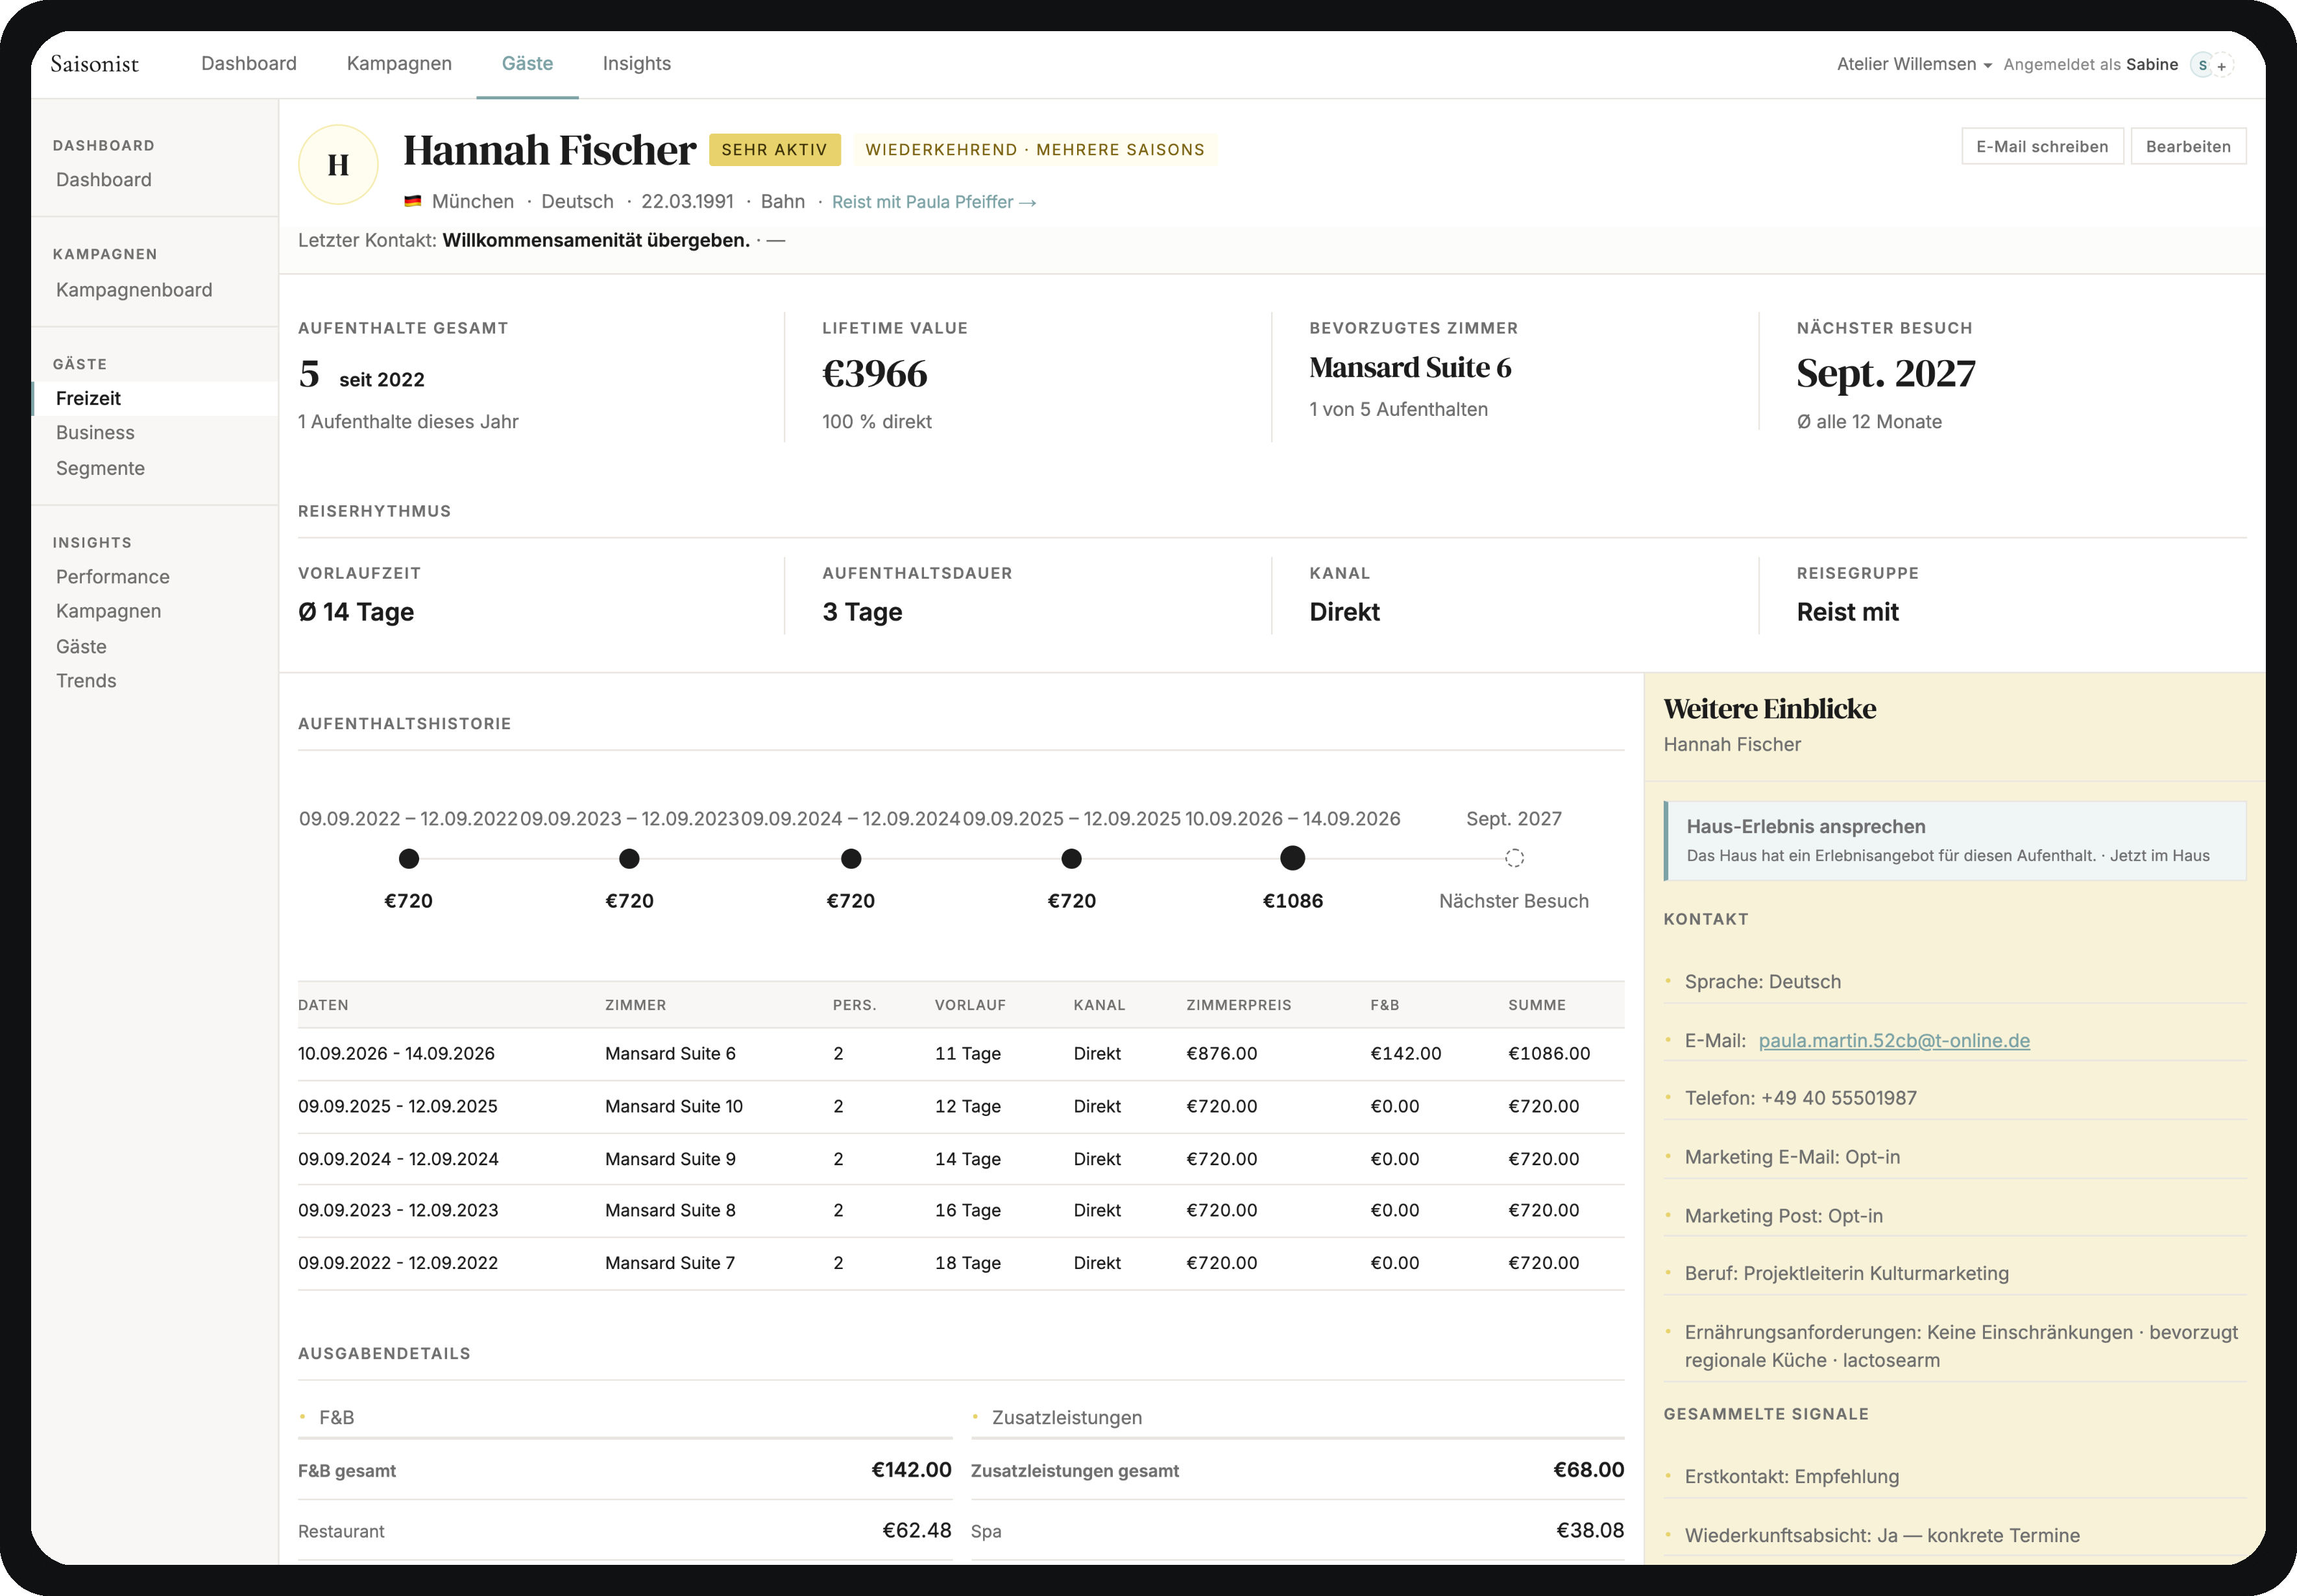Click the plus add-user icon
The width and height of the screenshot is (2297, 1596).
(2222, 66)
